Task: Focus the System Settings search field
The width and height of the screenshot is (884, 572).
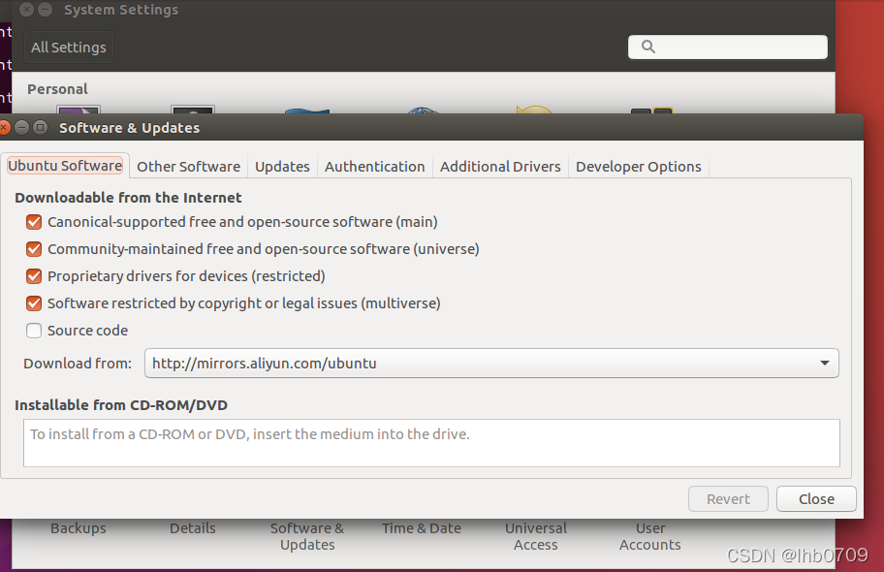Action: (727, 47)
